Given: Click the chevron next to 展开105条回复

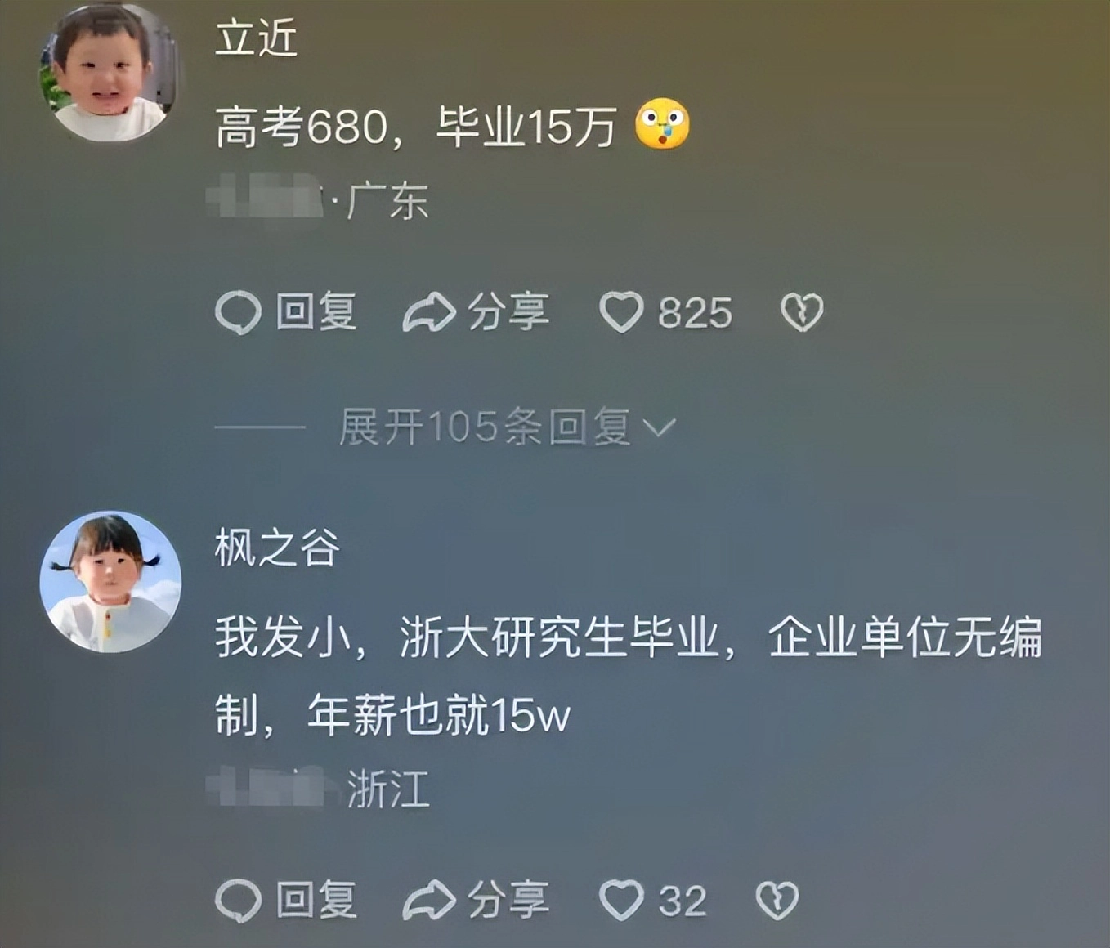Looking at the screenshot, I should (x=659, y=427).
